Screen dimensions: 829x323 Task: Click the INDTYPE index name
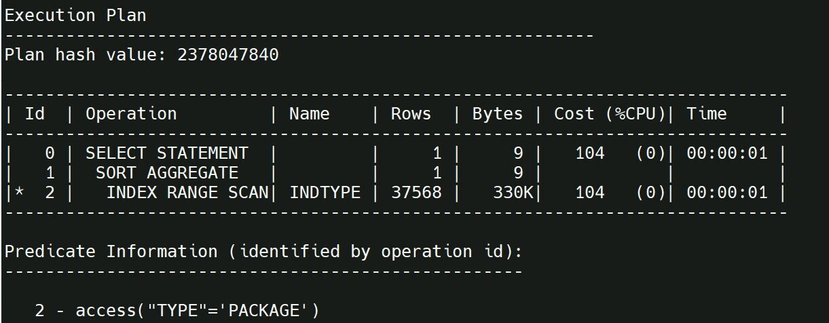pyautogui.click(x=325, y=193)
